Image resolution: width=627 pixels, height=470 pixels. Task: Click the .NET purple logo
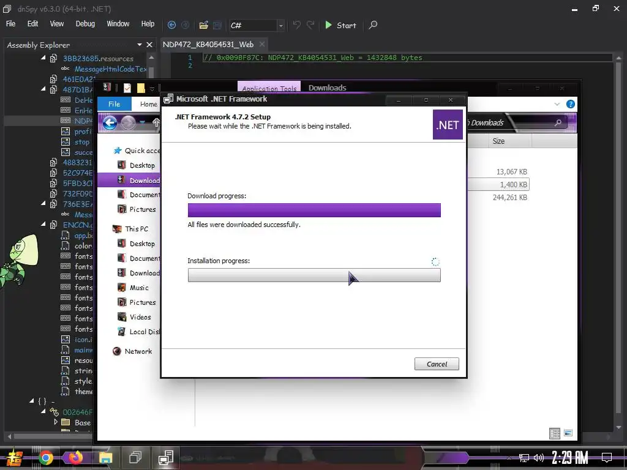click(448, 125)
